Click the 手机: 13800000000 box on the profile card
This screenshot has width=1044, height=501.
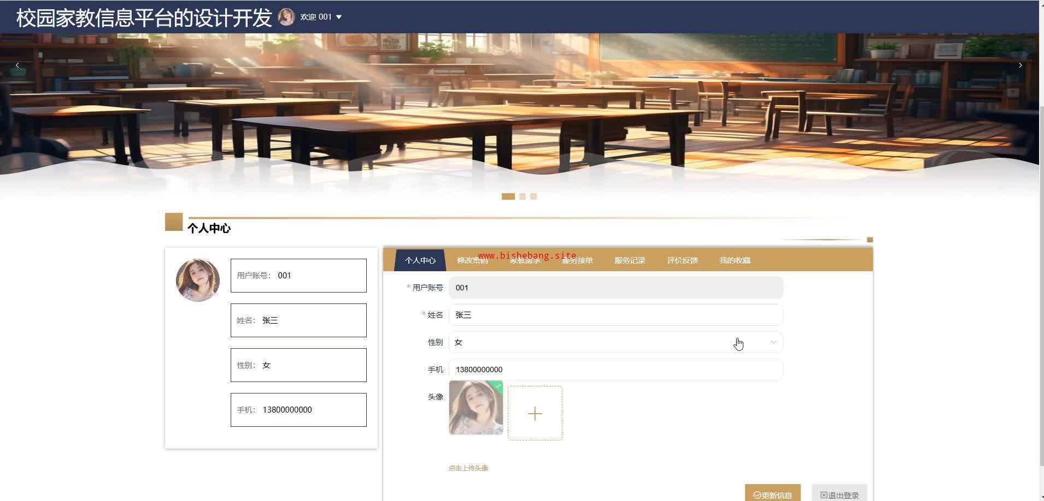[298, 410]
